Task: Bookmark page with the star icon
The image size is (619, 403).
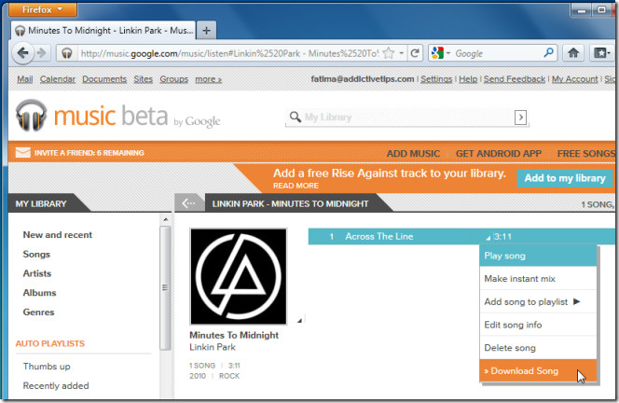Action: click(389, 53)
